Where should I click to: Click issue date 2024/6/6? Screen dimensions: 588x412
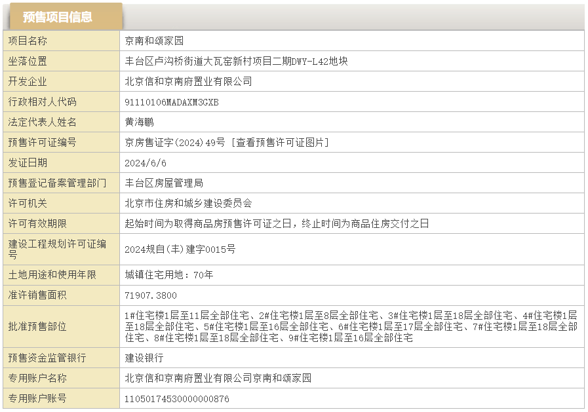coord(145,163)
